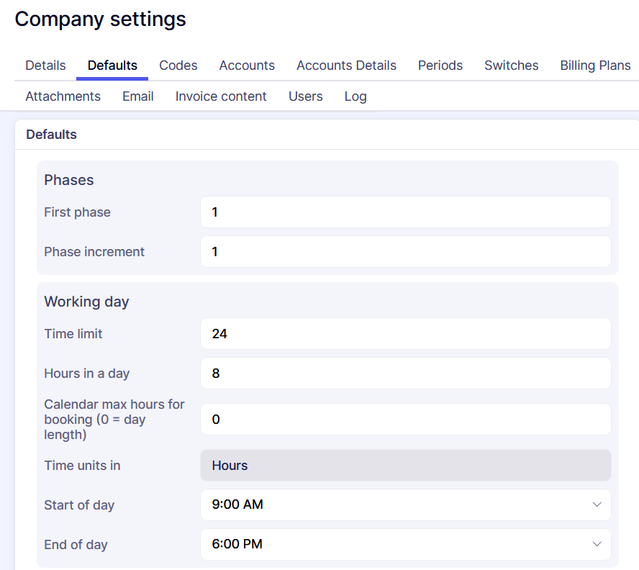
Task: Open the Accounts tab
Action: point(247,65)
